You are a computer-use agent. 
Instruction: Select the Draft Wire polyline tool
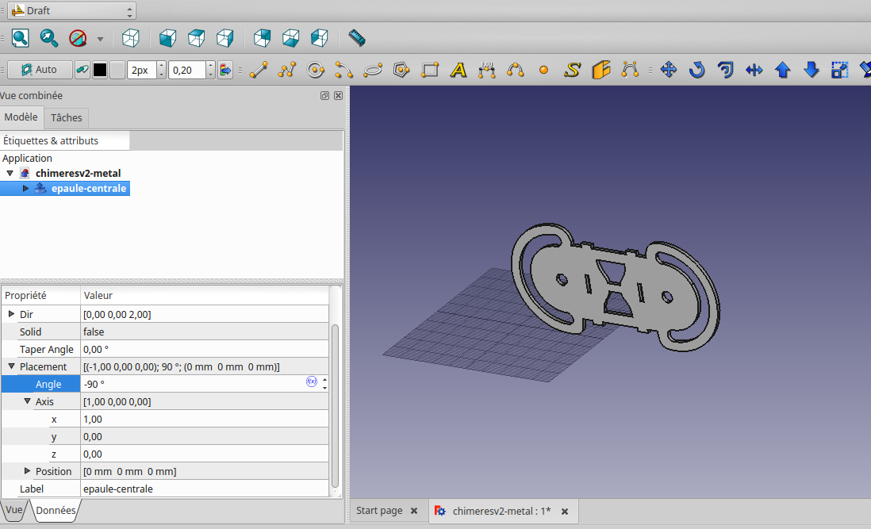click(287, 70)
